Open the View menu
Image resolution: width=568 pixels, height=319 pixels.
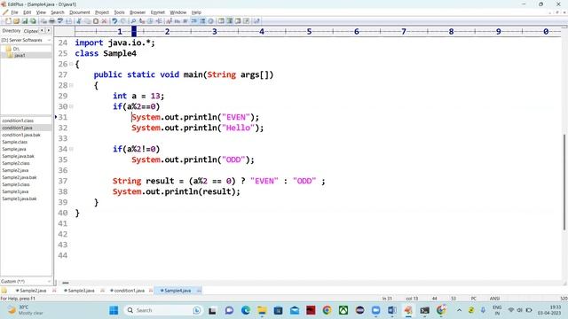[41, 12]
